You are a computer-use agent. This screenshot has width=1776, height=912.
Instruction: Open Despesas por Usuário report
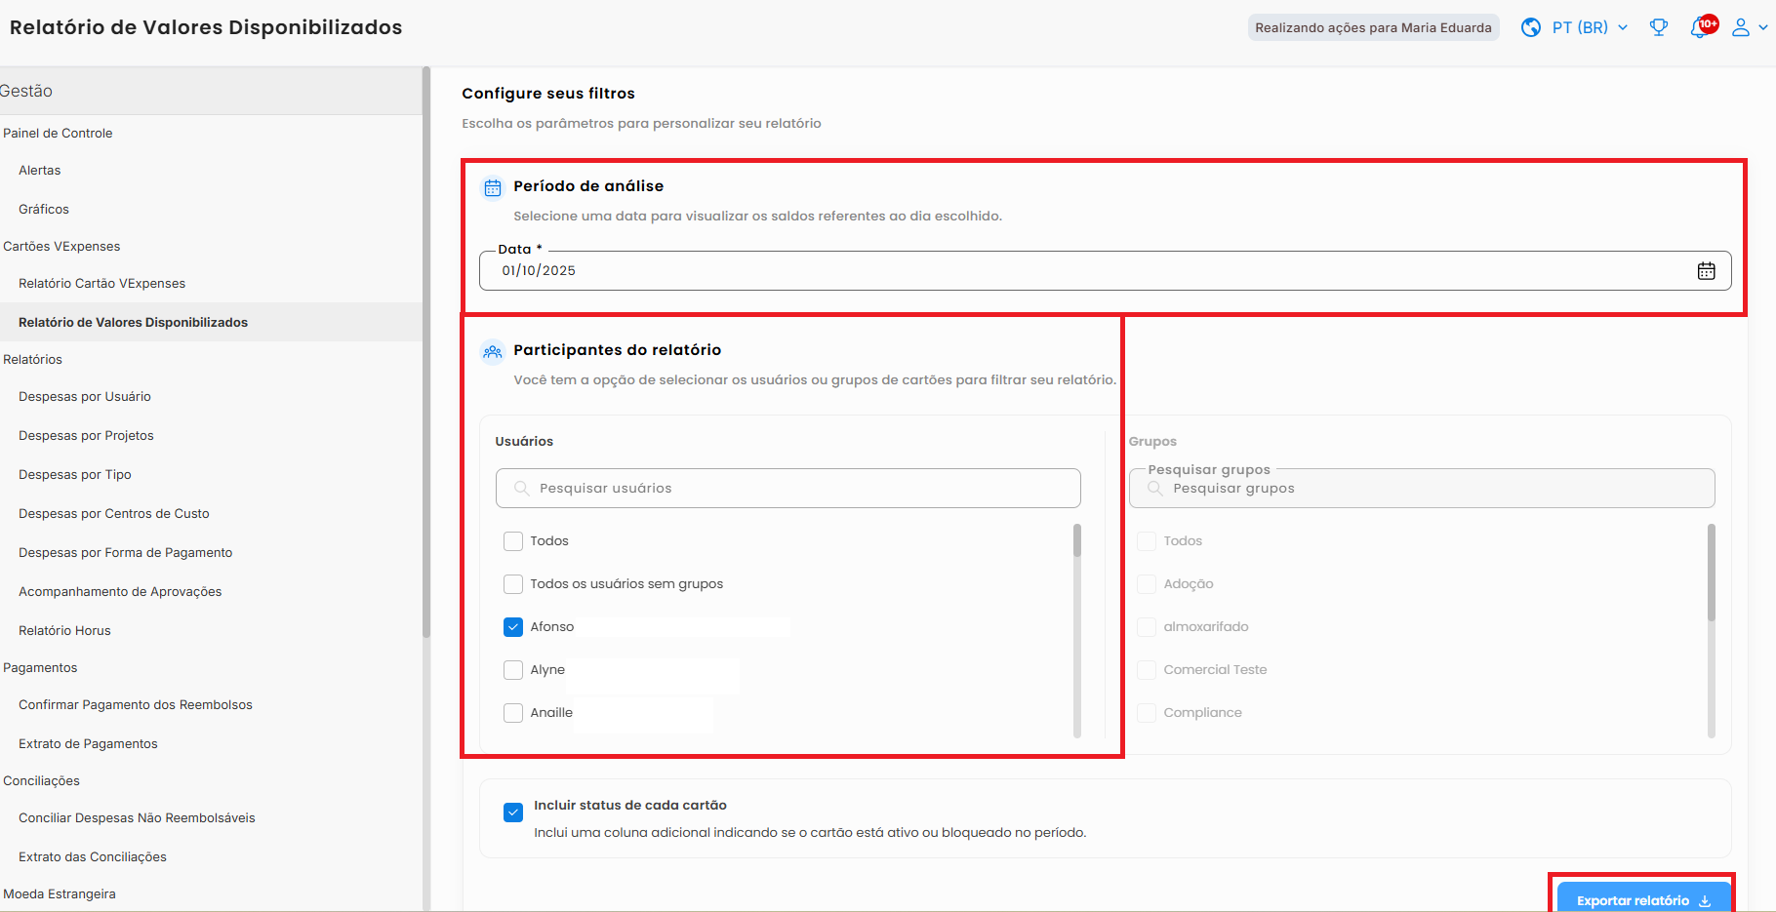(x=85, y=397)
